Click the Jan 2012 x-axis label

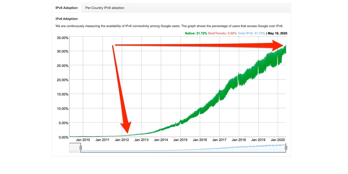122,140
